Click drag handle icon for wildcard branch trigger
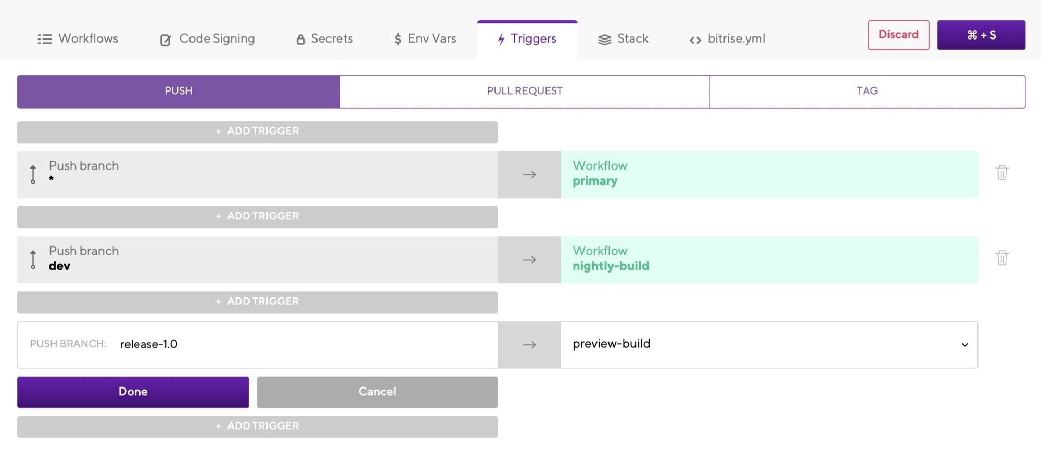 tap(33, 174)
